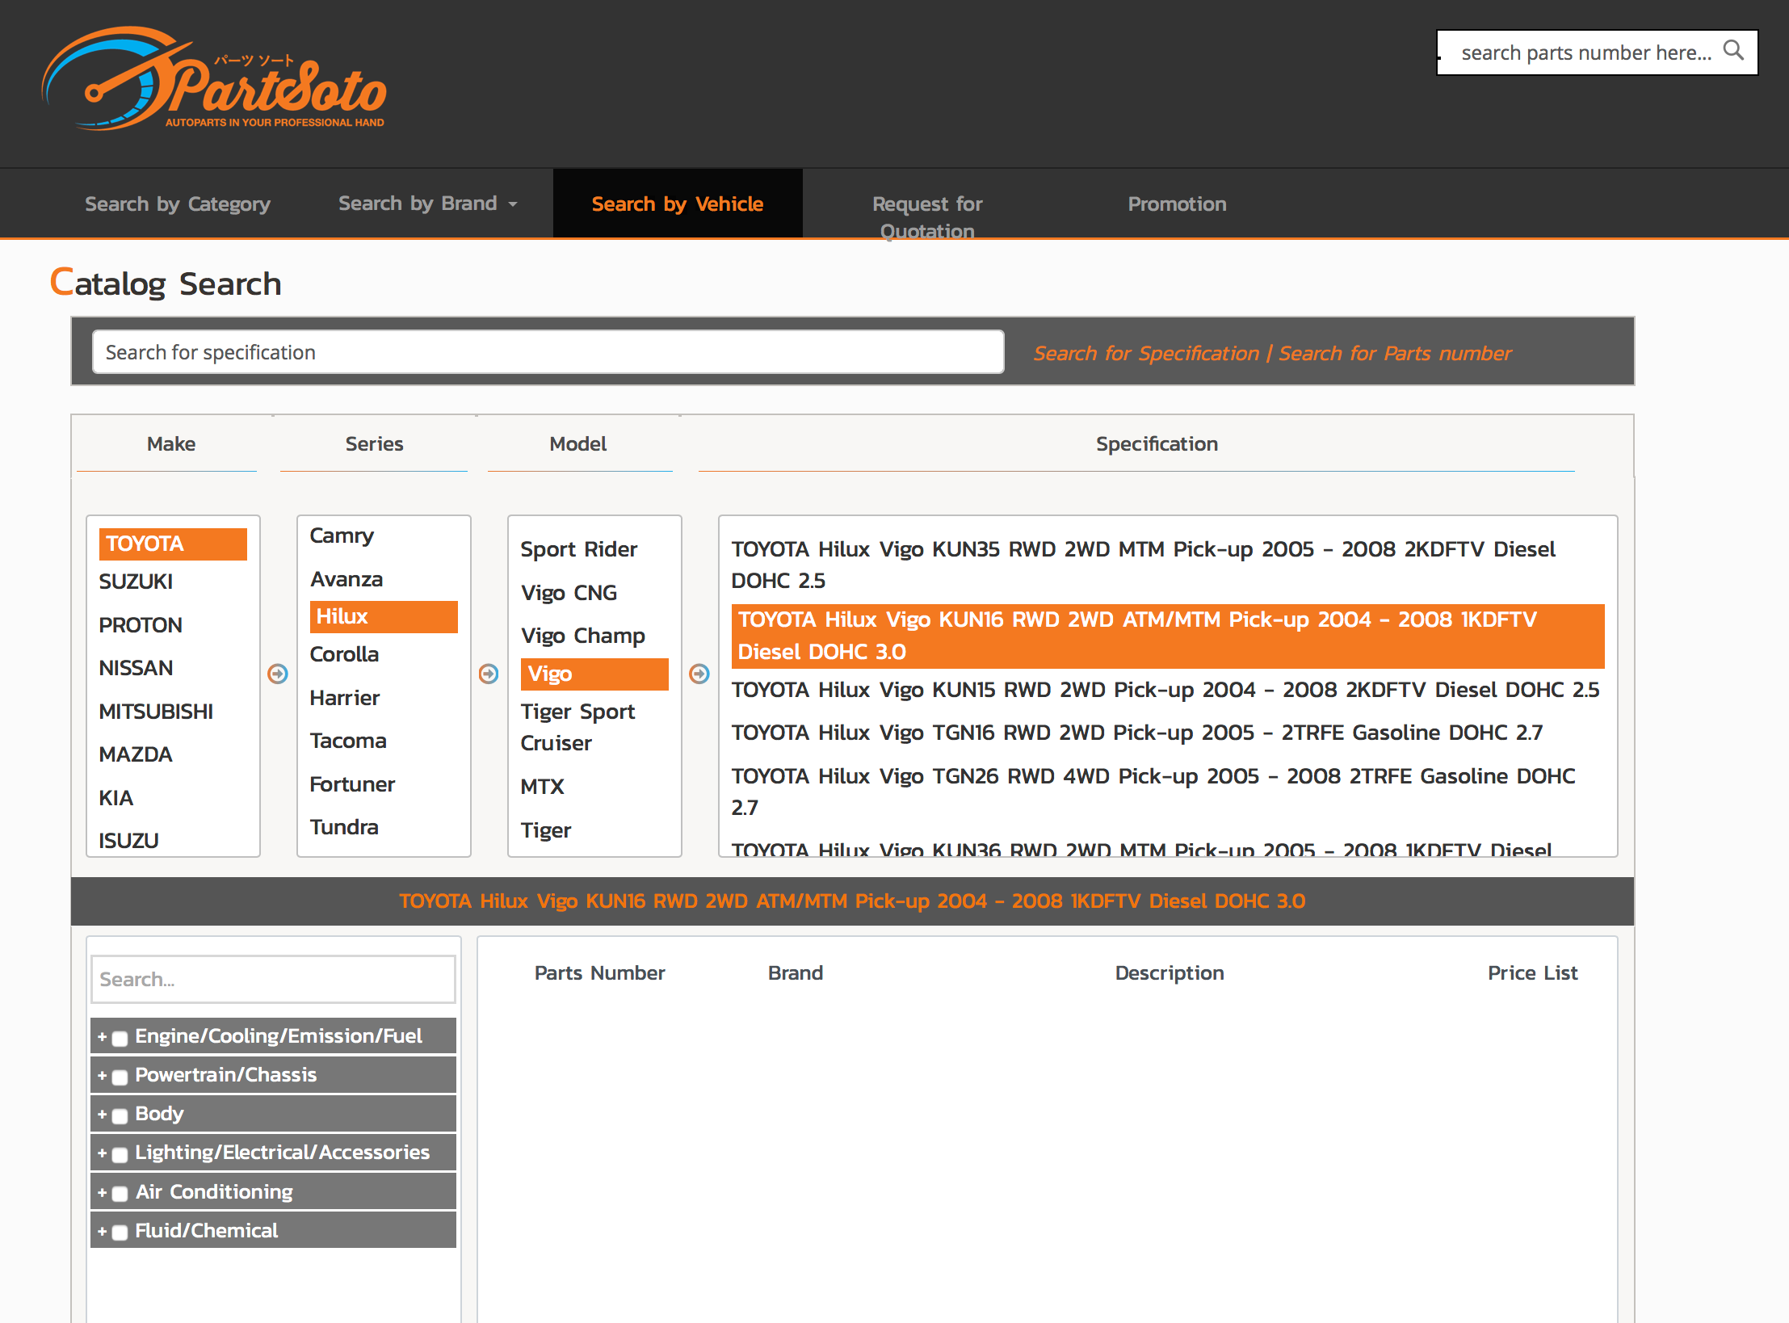Select NISSAN in Make list
This screenshot has width=1789, height=1323.
tap(136, 668)
